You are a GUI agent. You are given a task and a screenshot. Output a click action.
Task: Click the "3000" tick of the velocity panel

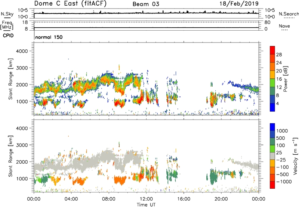click(22, 145)
